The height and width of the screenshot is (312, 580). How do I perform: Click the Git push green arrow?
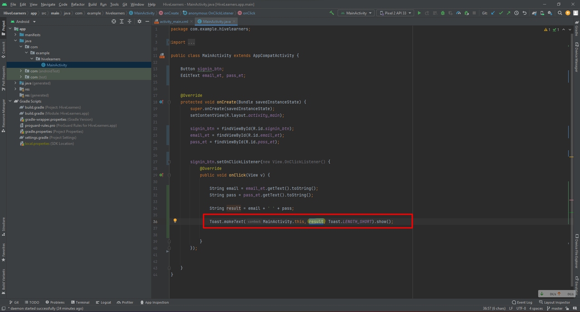(x=508, y=13)
